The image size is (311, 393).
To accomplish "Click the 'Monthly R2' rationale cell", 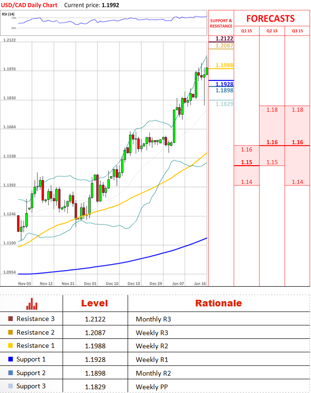I will click(x=153, y=373).
